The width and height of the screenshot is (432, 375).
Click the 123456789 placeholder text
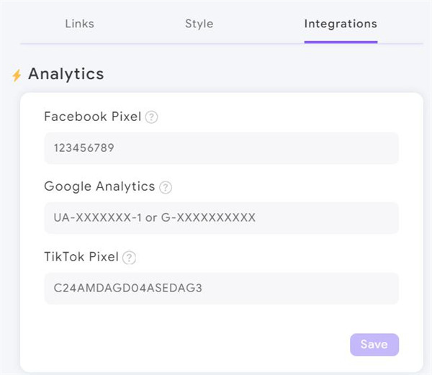pos(84,148)
